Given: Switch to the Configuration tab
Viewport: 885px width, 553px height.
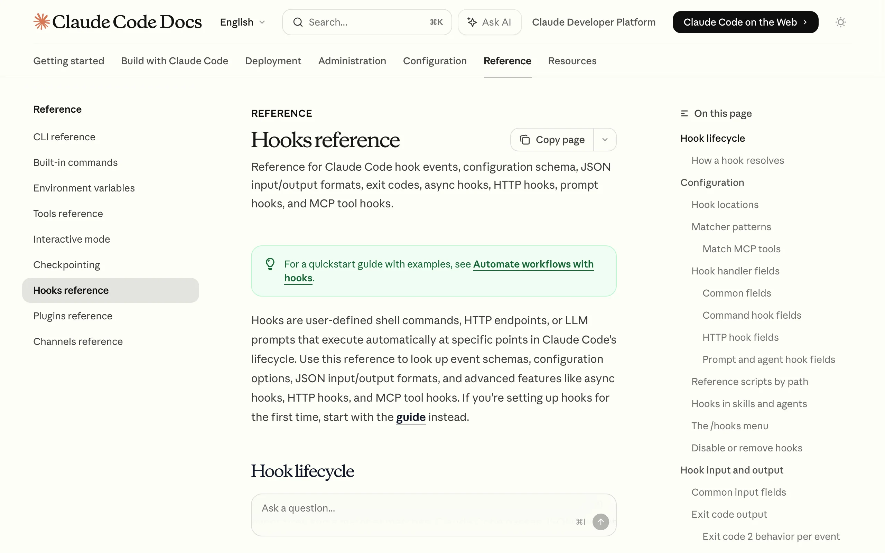Looking at the screenshot, I should click(435, 61).
